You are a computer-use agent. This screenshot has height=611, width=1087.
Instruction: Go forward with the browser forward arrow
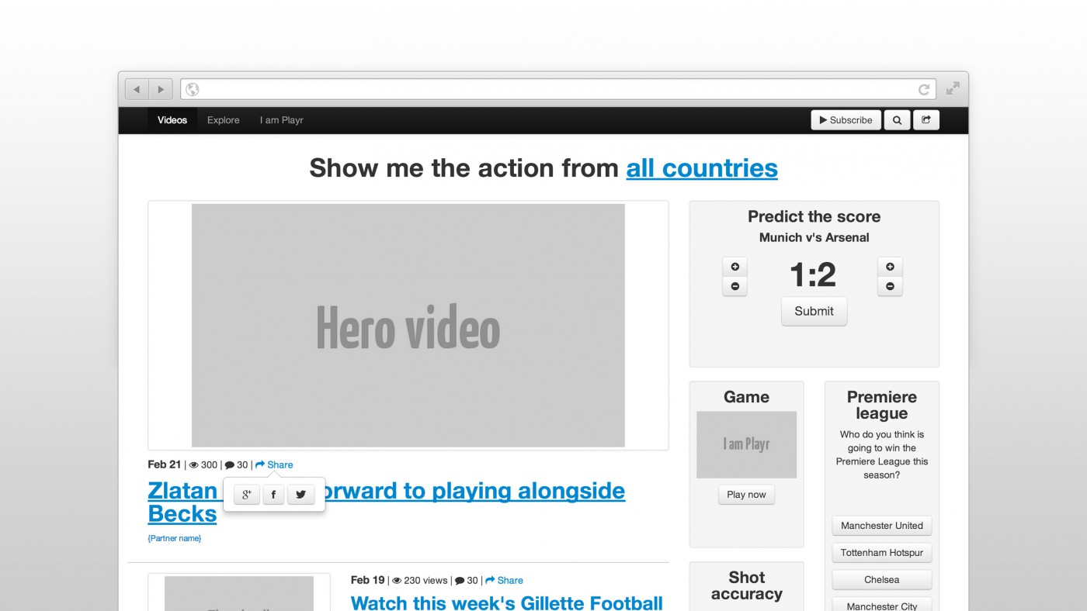(160, 89)
